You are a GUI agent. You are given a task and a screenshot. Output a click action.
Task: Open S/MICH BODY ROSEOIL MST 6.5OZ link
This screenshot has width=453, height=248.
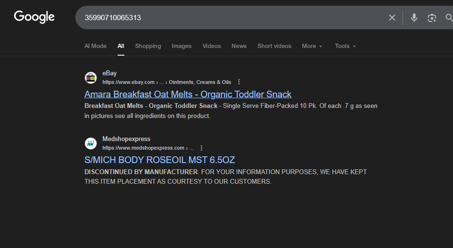click(159, 160)
